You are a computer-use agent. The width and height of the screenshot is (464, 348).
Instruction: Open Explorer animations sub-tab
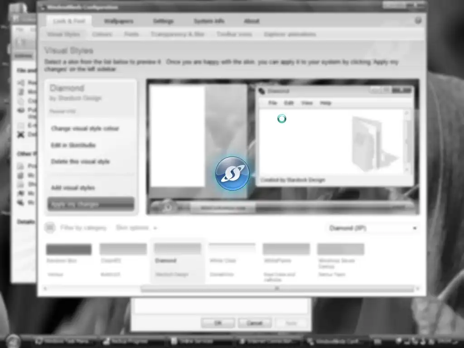290,34
